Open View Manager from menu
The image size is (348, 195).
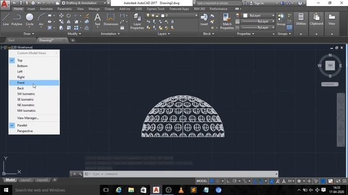34,118
